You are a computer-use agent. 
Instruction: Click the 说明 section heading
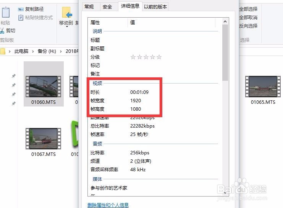[x=97, y=31]
